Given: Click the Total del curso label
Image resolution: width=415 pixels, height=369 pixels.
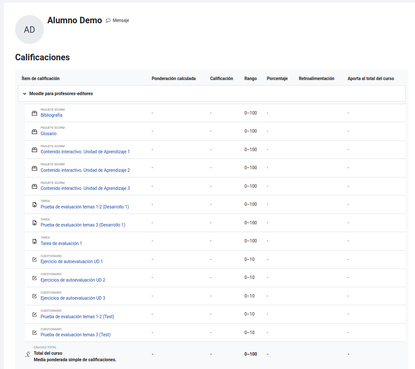Looking at the screenshot, I should coord(48,353).
